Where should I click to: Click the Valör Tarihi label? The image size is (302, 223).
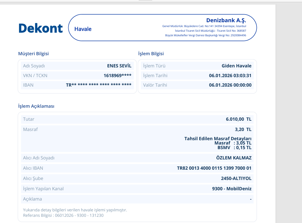click(155, 85)
